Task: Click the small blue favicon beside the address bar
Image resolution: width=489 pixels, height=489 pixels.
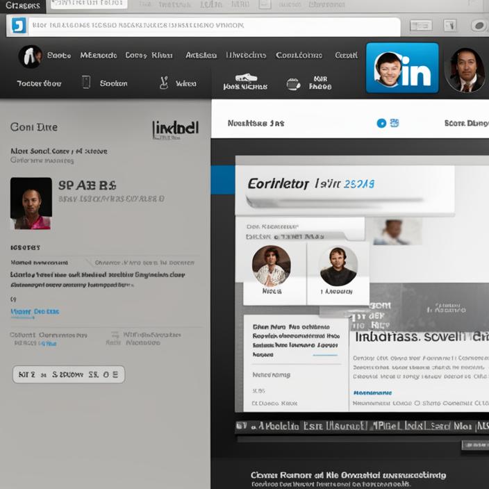Action: tap(19, 26)
